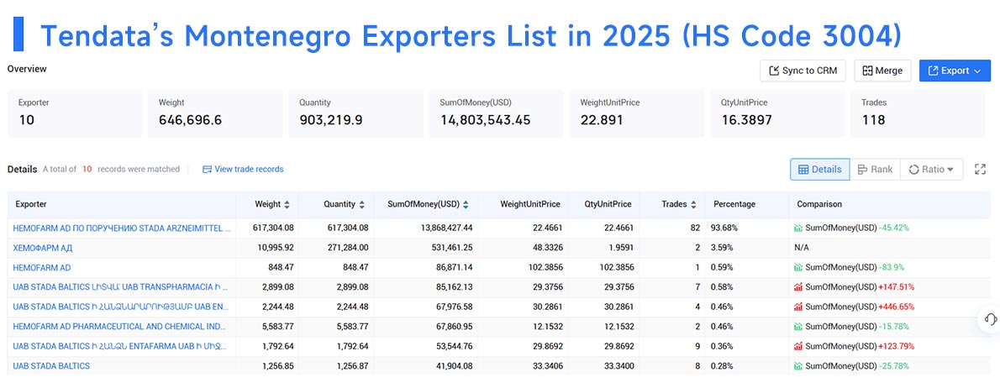
Task: Open the exporter HEMOFARM AD link
Action: (x=42, y=267)
